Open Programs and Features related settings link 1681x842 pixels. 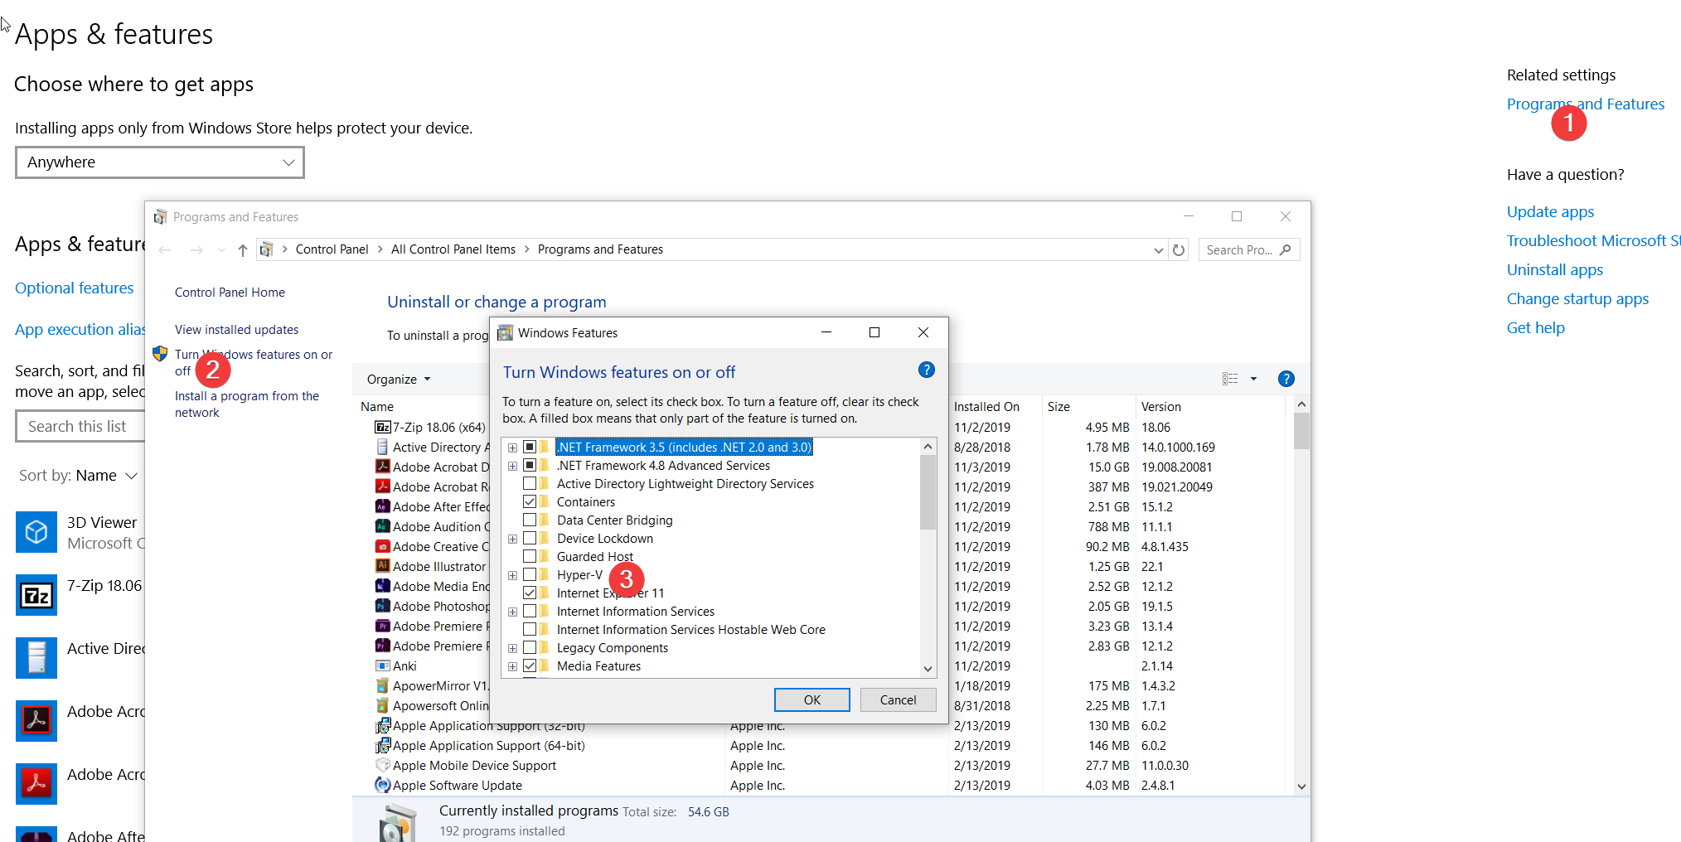1585,104
